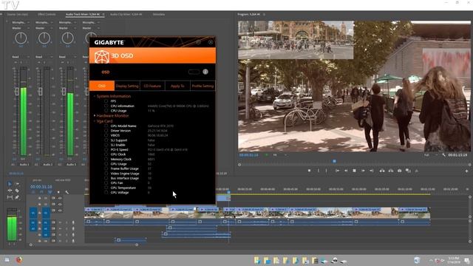The width and height of the screenshot is (473, 266).
Task: Step back one frame in Program monitor
Action: coord(346,171)
